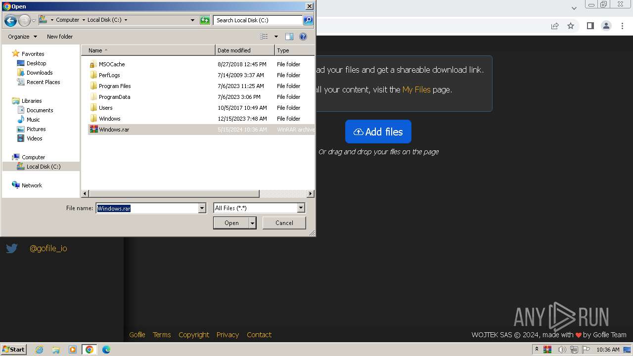Select the Windows.rar archive icon
The height and width of the screenshot is (356, 633).
[x=93, y=129]
